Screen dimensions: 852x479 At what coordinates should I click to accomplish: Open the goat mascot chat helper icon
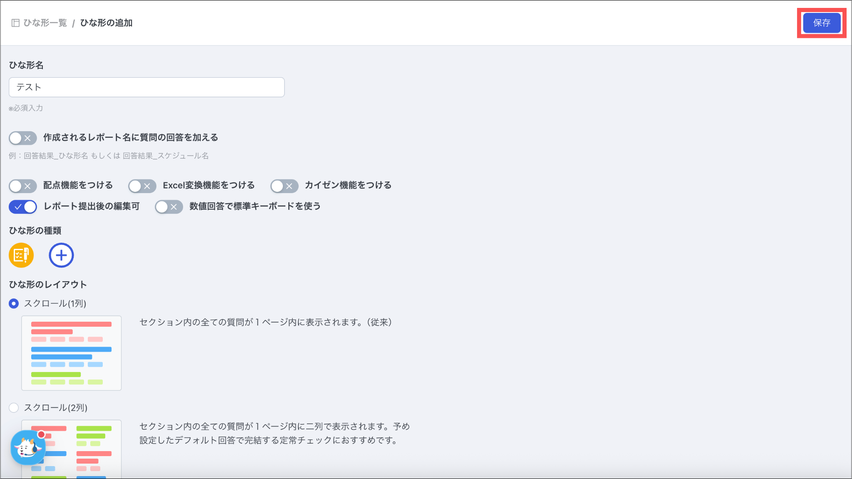click(x=28, y=448)
